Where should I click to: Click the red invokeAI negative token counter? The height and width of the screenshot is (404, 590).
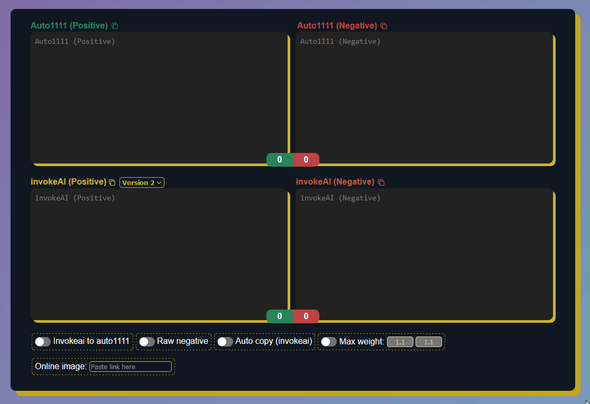(306, 316)
